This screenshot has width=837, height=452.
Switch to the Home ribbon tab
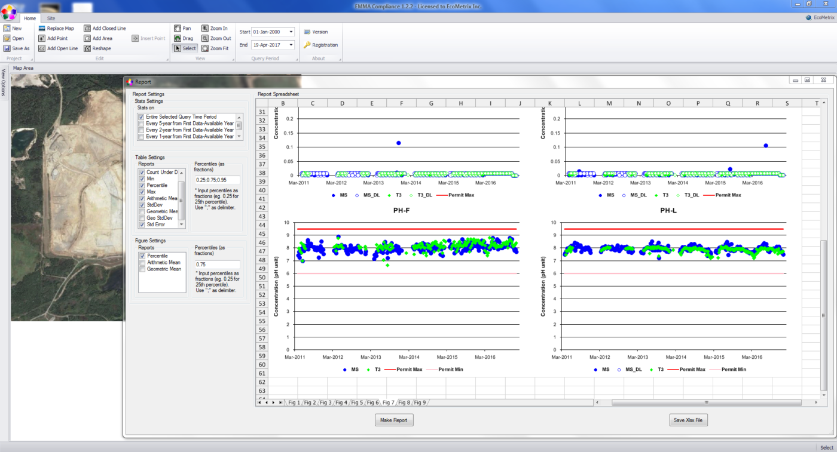click(30, 18)
